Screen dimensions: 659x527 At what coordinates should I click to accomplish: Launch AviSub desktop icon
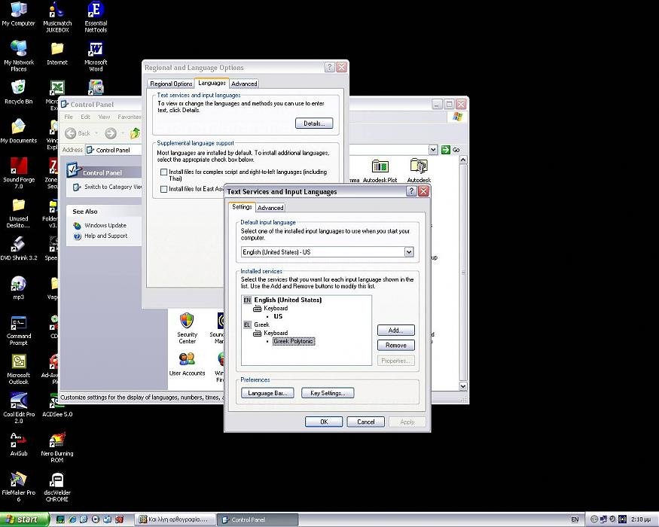pos(19,443)
